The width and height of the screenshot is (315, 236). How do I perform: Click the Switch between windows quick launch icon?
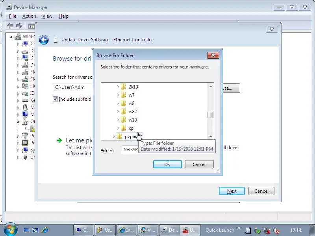(35, 230)
